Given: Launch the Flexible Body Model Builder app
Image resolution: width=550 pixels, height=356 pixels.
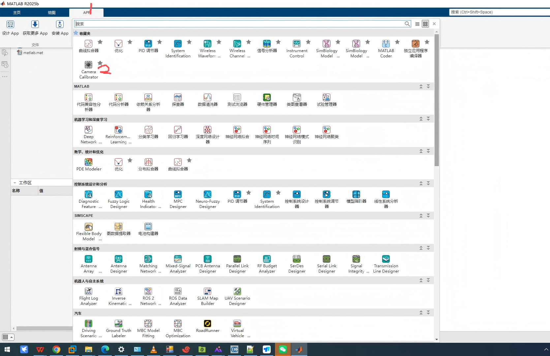Looking at the screenshot, I should point(89,231).
